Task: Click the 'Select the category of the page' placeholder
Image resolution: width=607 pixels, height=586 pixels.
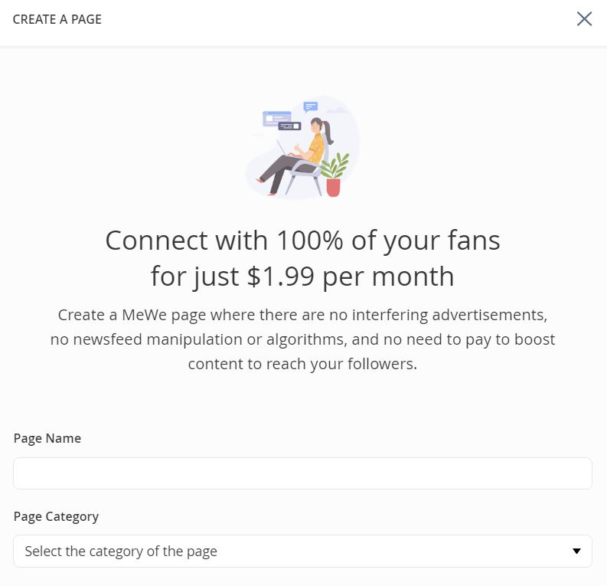Action: pyautogui.click(x=121, y=551)
